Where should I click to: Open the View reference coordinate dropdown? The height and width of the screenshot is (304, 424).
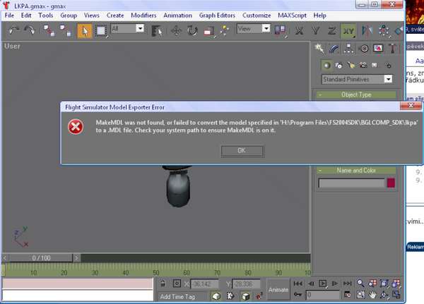(255, 29)
